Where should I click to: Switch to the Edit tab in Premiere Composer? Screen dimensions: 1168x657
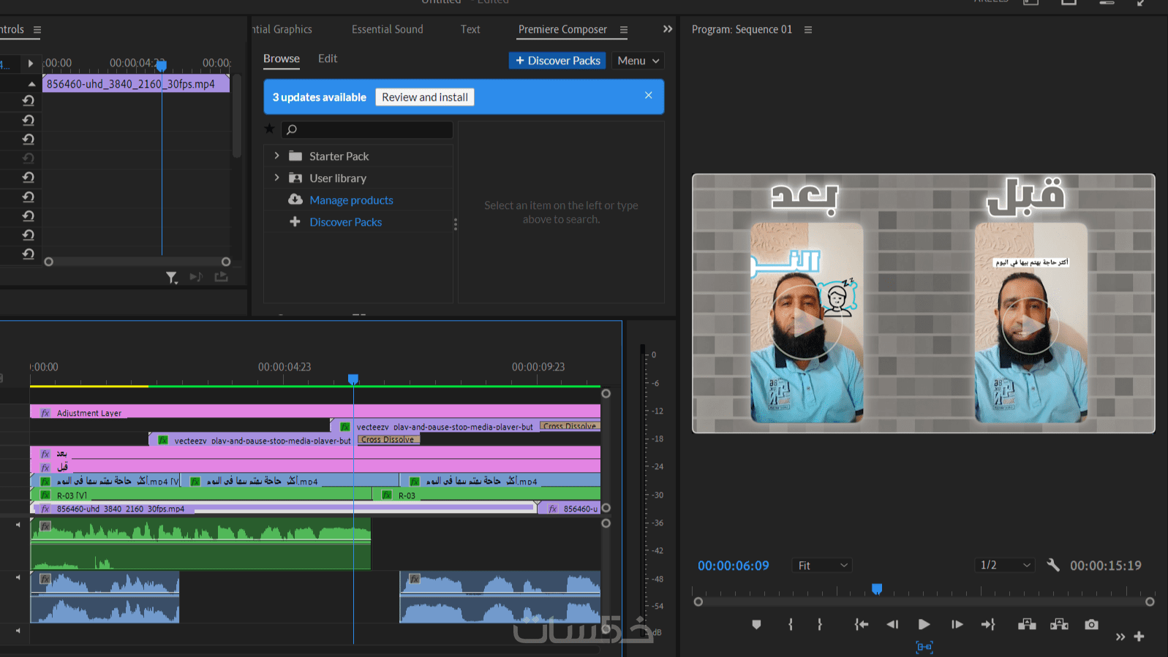(328, 58)
